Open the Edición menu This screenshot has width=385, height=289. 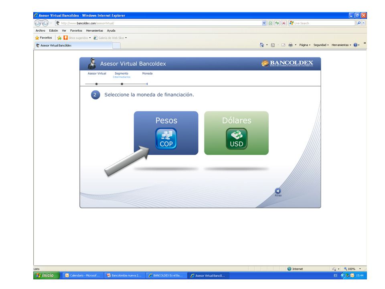[x=53, y=31]
